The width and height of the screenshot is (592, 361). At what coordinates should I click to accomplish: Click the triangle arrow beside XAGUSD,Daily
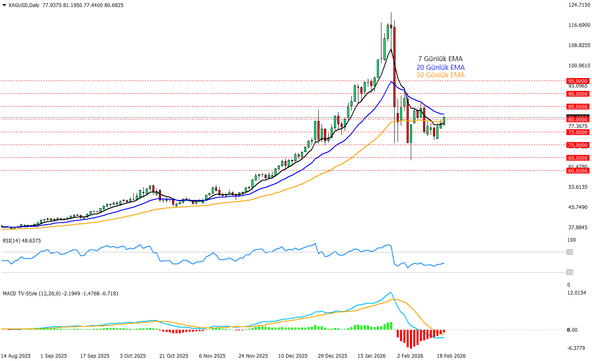pyautogui.click(x=4, y=5)
